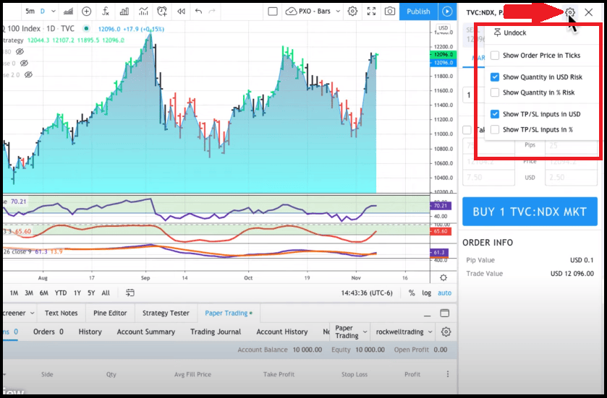Viewport: 607px width, 398px height.
Task: Open the Pine Editor tab
Action: (x=110, y=313)
